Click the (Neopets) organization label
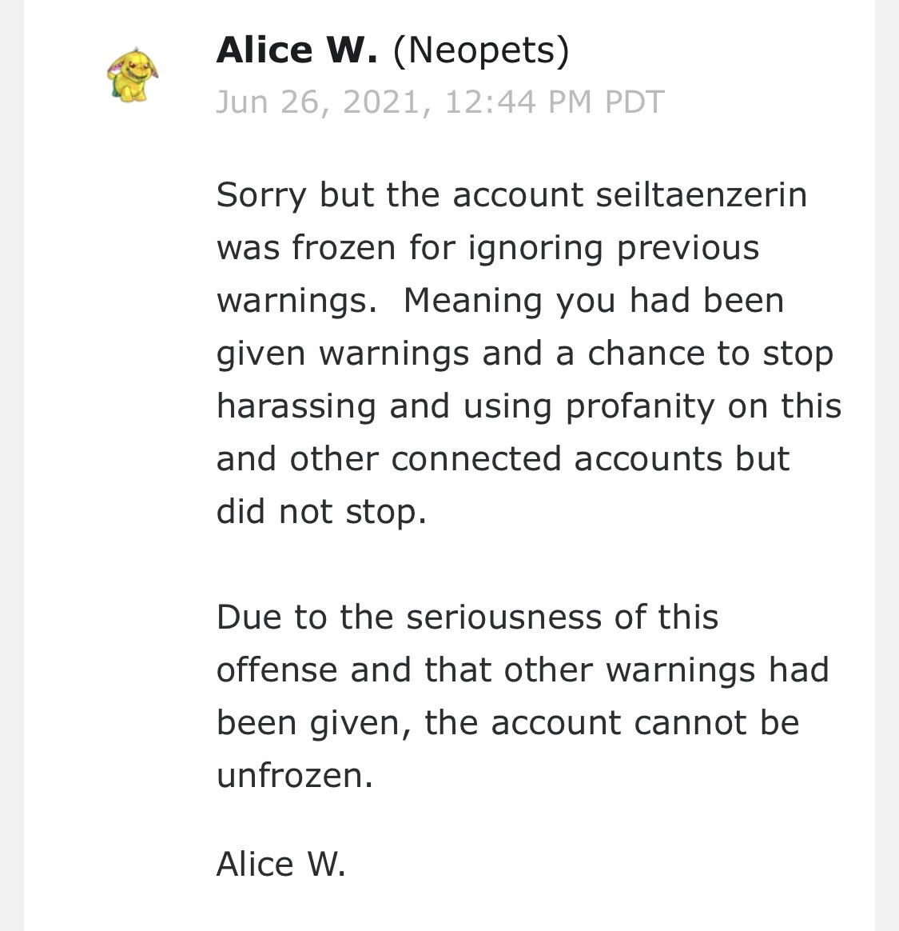Screen dimensions: 899x931 point(480,51)
